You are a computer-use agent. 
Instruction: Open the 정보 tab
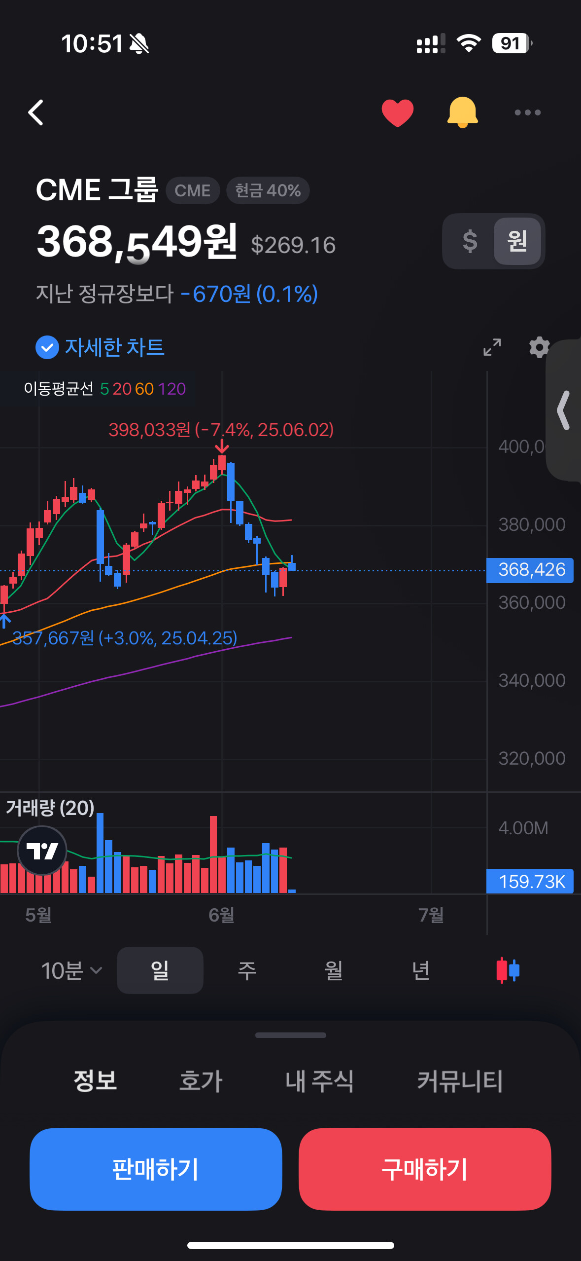pos(95,1080)
